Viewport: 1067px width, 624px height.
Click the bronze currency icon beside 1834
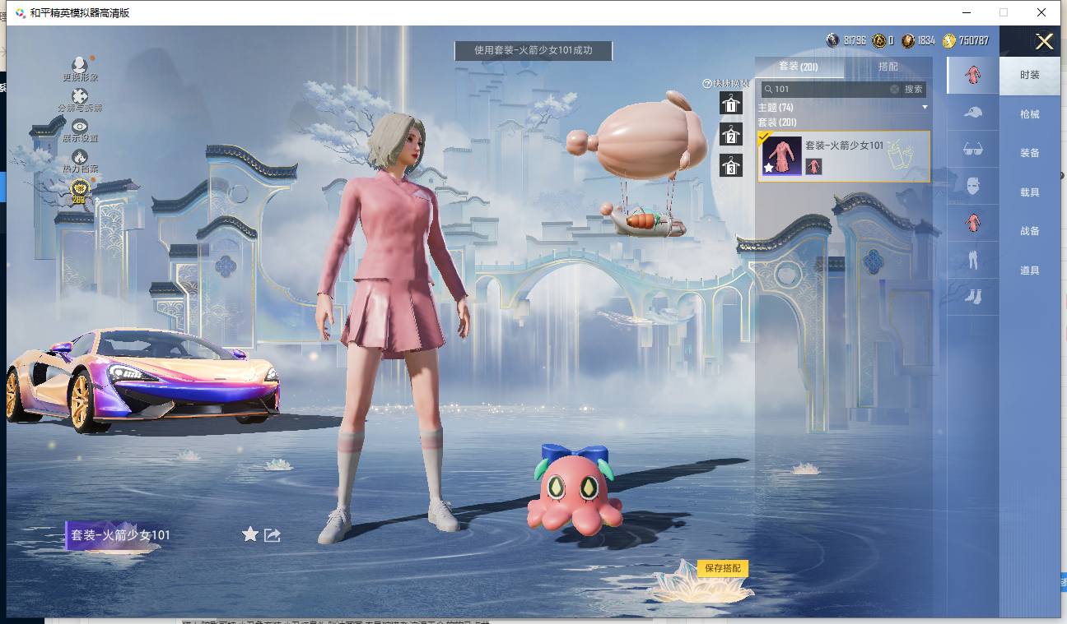pyautogui.click(x=908, y=40)
